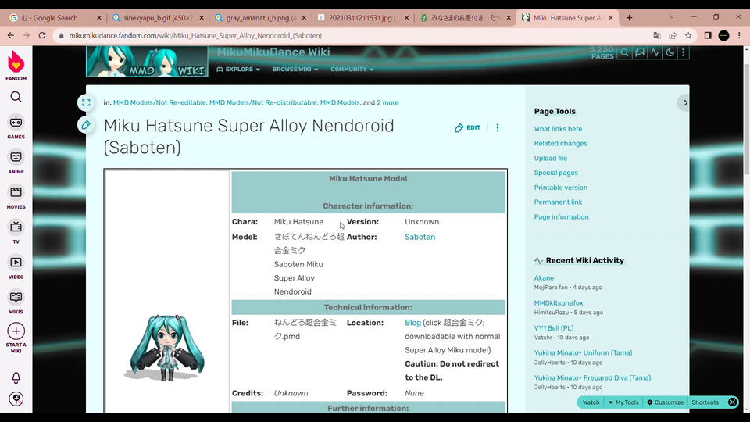Switch to the みなさまのお墨付き tab
The height and width of the screenshot is (422, 750).
pyautogui.click(x=464, y=18)
